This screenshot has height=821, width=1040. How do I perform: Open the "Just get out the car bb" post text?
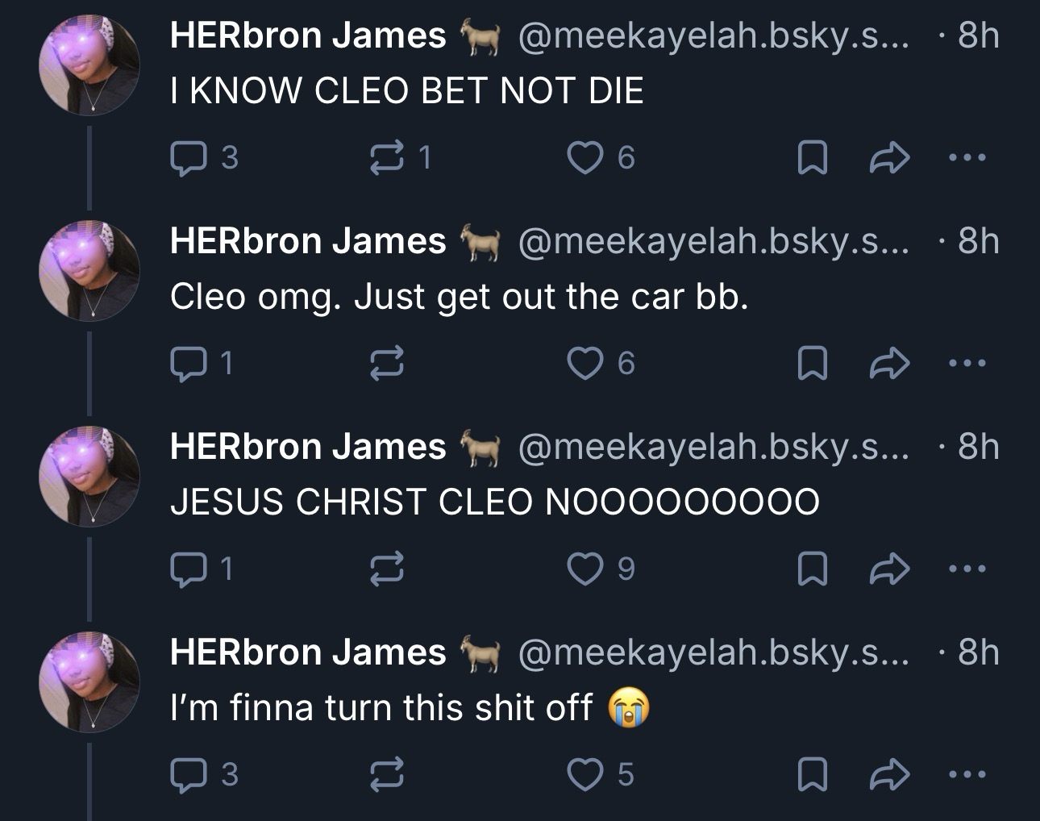pyautogui.click(x=459, y=297)
